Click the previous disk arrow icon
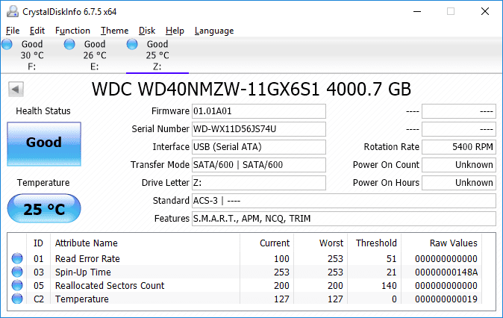 coord(15,90)
